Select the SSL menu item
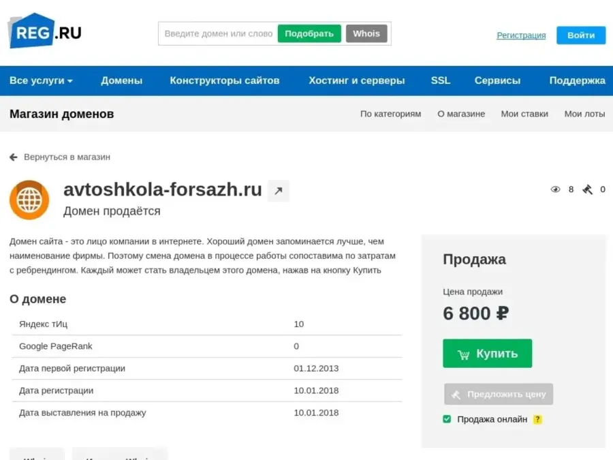 click(441, 80)
